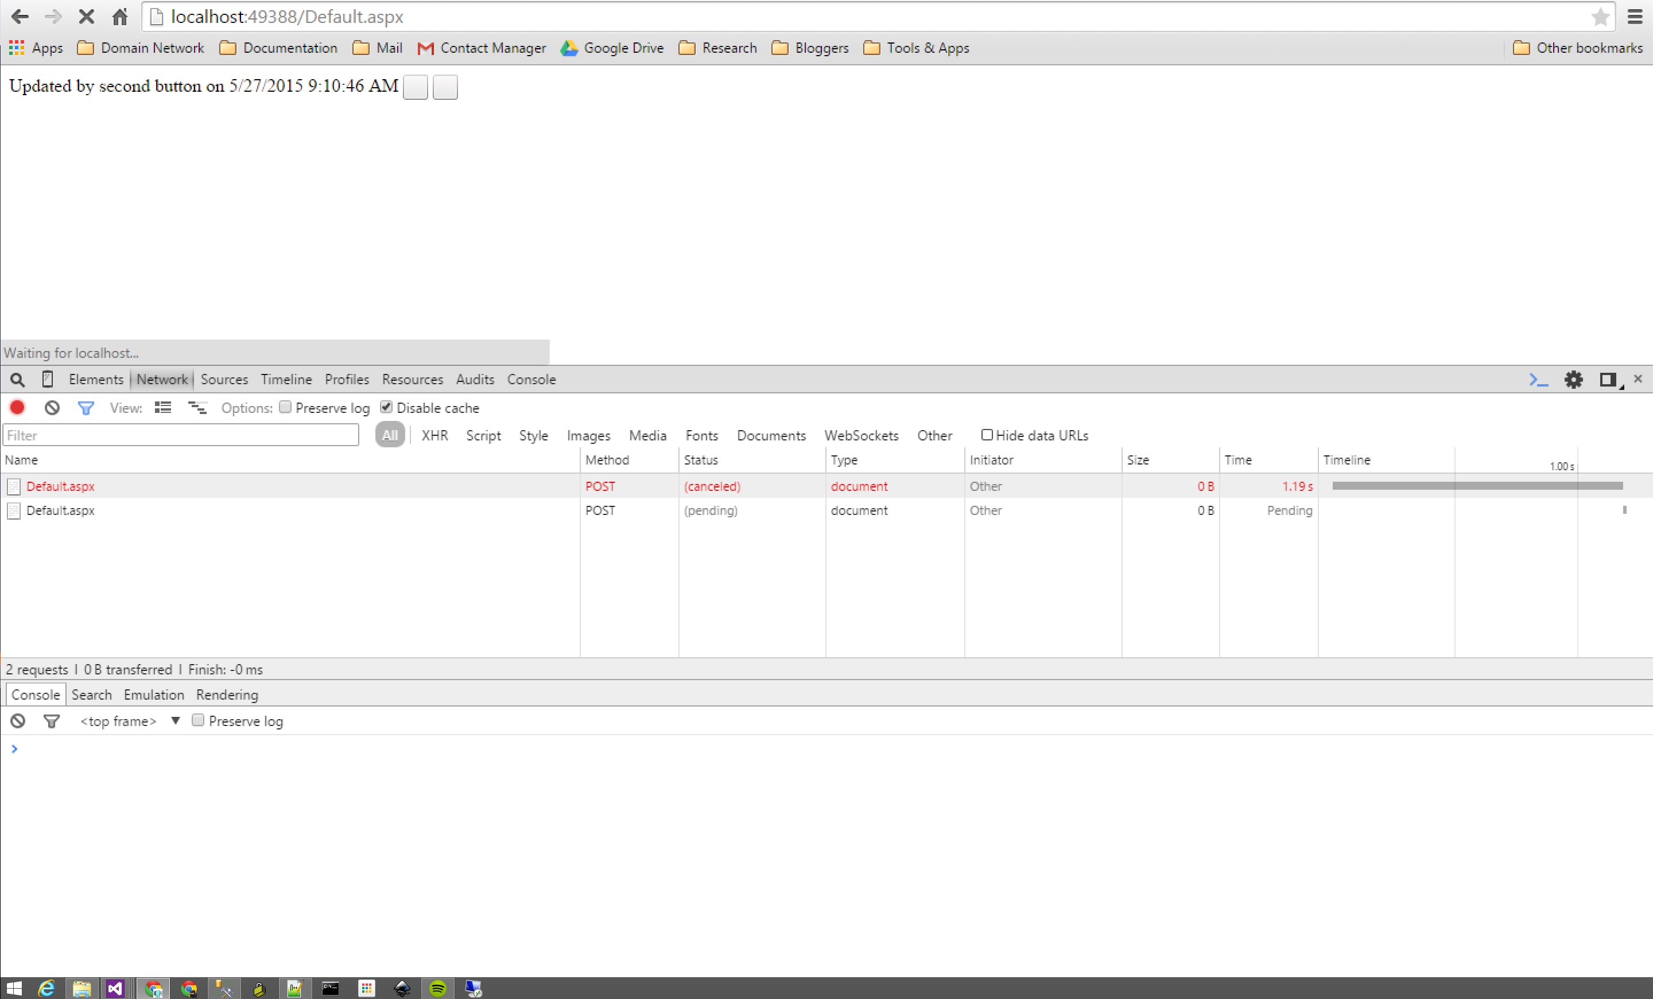Viewport: 1653px width, 999px height.
Task: Clear the network log with clear icon
Action: pos(52,408)
